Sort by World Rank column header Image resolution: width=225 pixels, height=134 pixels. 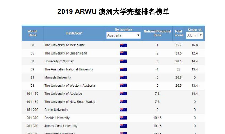pyautogui.click(x=32, y=33)
